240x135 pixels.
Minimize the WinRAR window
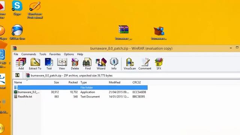[231, 48]
